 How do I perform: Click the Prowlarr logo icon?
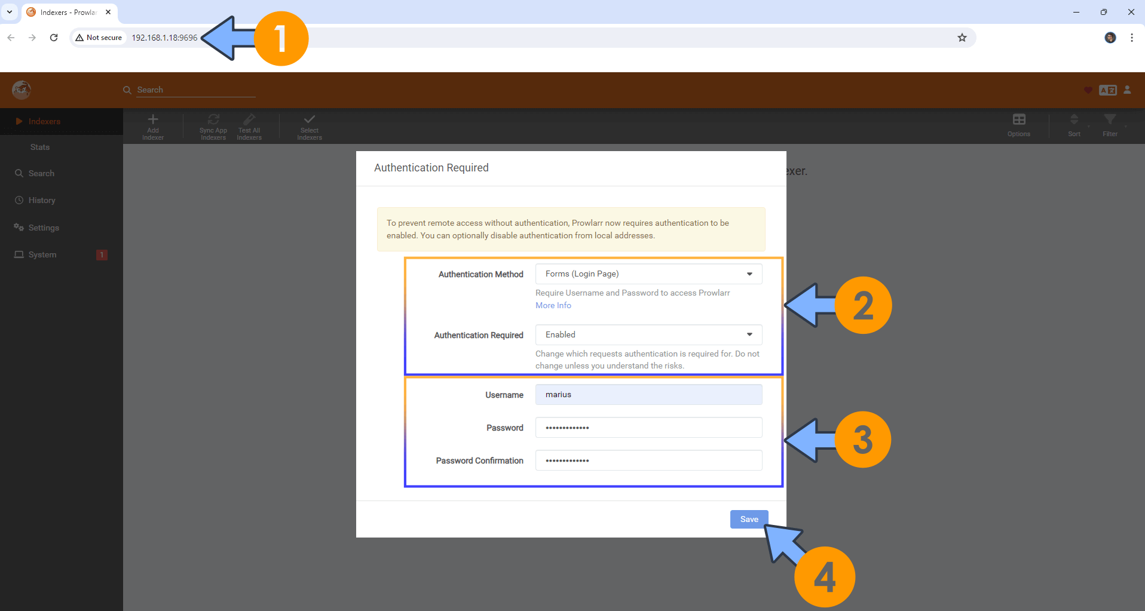pos(22,90)
